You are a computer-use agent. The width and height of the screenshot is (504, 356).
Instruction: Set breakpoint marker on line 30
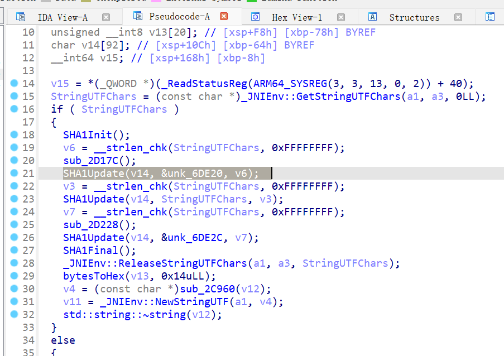coord(14,289)
